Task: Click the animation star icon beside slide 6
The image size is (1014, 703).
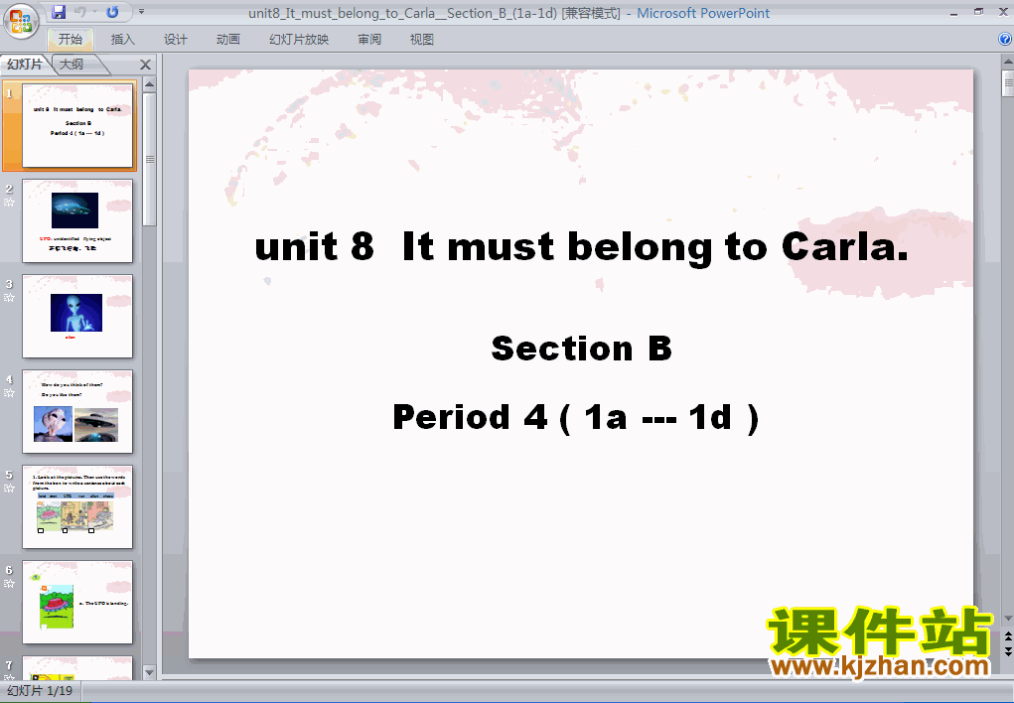Action: tap(9, 584)
